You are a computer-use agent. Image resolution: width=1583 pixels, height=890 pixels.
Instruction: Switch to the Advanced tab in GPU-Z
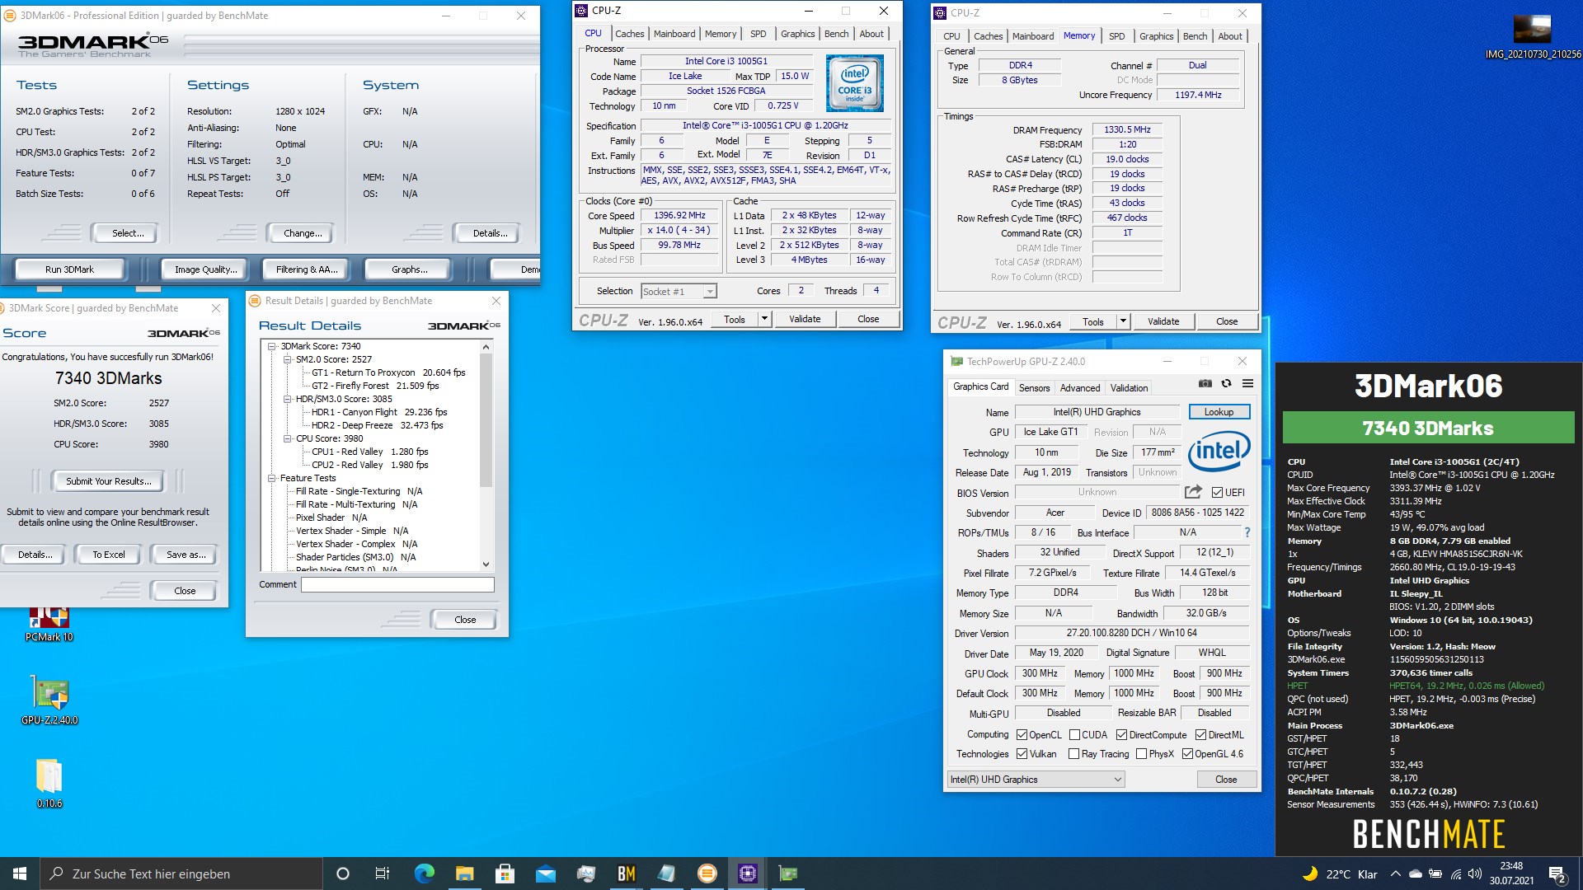click(x=1080, y=388)
